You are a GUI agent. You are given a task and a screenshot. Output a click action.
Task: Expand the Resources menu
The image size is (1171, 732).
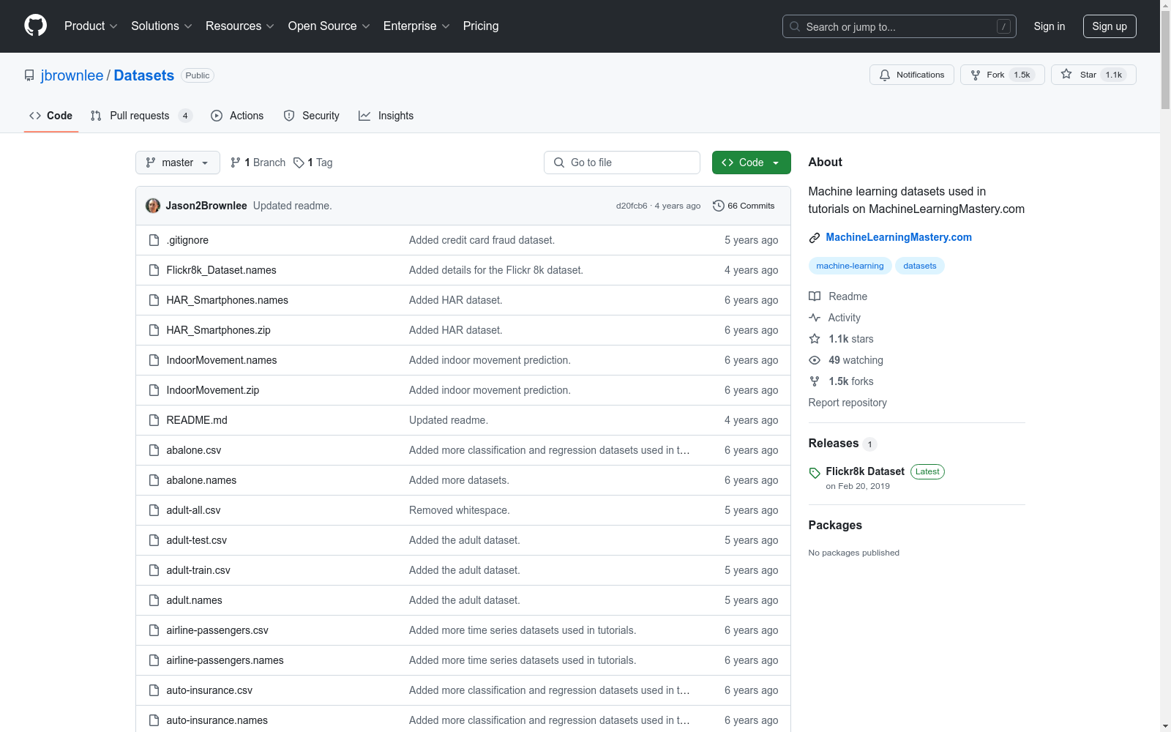(x=240, y=26)
